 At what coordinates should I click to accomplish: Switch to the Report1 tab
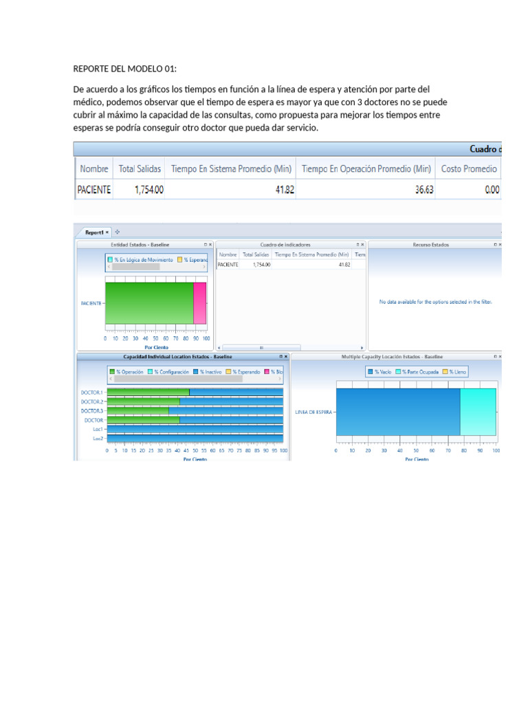(x=94, y=232)
